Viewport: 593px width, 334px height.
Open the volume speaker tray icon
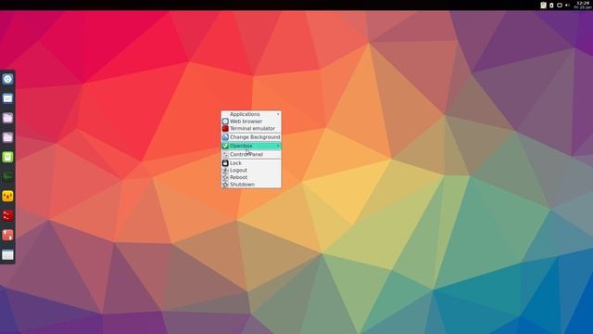coord(567,5)
